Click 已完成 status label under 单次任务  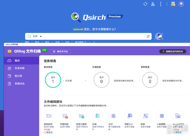coord(68,81)
